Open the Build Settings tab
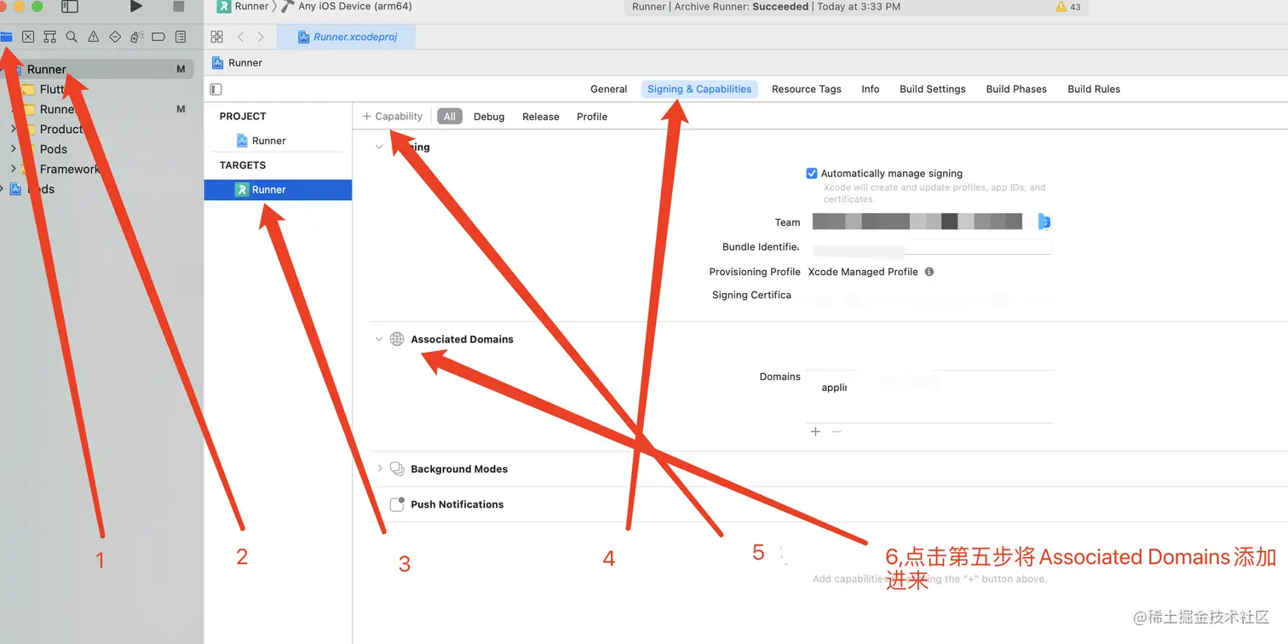This screenshot has height=644, width=1288. tap(932, 89)
